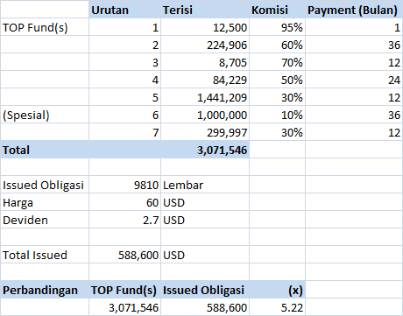Image resolution: width=403 pixels, height=316 pixels.
Task: Select the Urutan cell 6
Action: pos(124,115)
